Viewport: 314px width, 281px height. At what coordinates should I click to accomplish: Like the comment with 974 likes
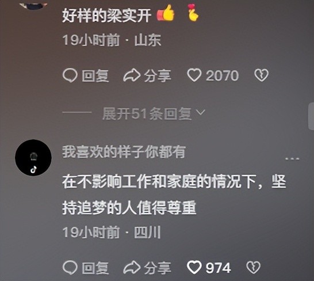(x=194, y=267)
